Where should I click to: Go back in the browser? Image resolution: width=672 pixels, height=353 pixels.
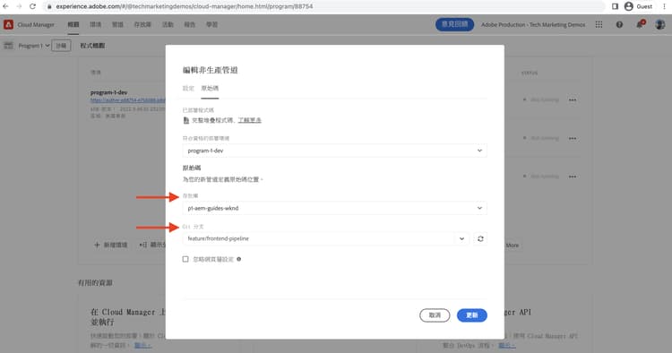coord(5,6)
